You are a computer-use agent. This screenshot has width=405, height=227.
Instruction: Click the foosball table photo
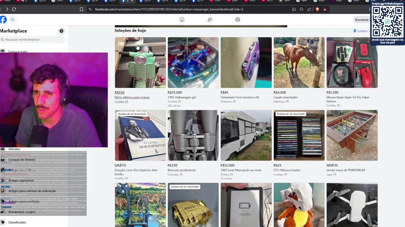(x=352, y=135)
